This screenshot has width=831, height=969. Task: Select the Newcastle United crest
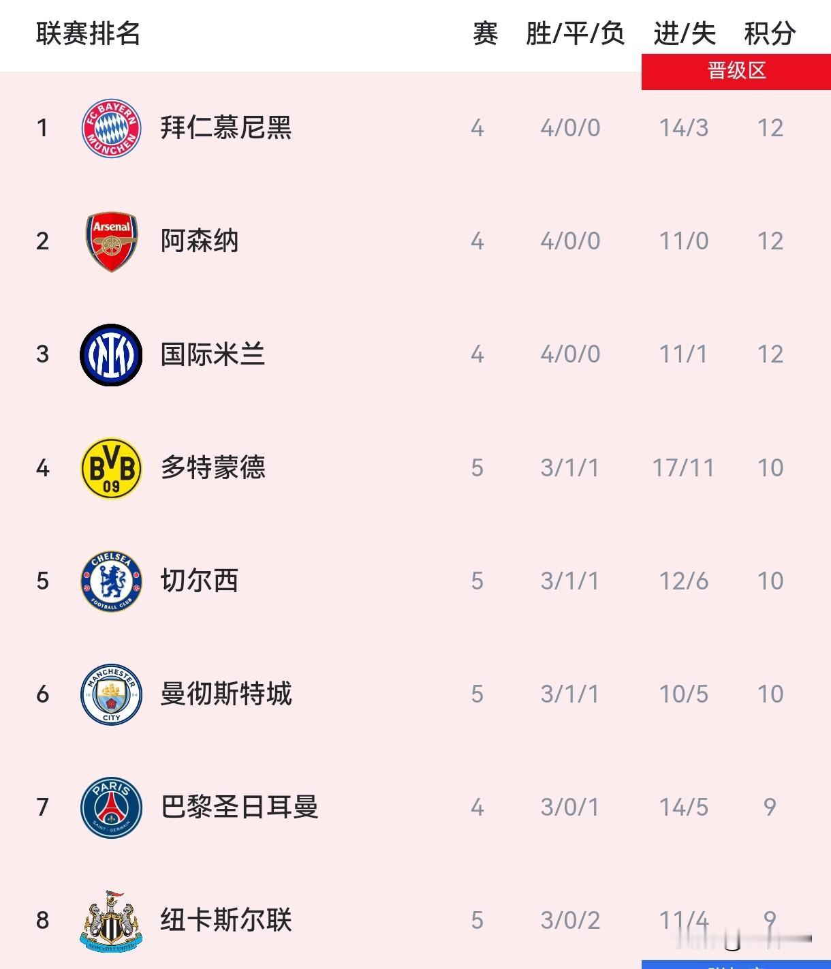111,920
